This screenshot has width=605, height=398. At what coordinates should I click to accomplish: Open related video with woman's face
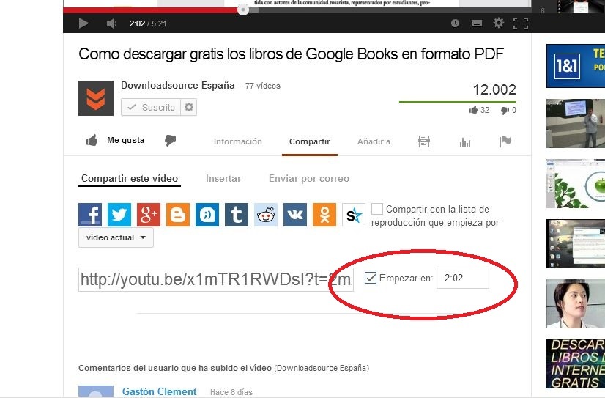(x=576, y=303)
